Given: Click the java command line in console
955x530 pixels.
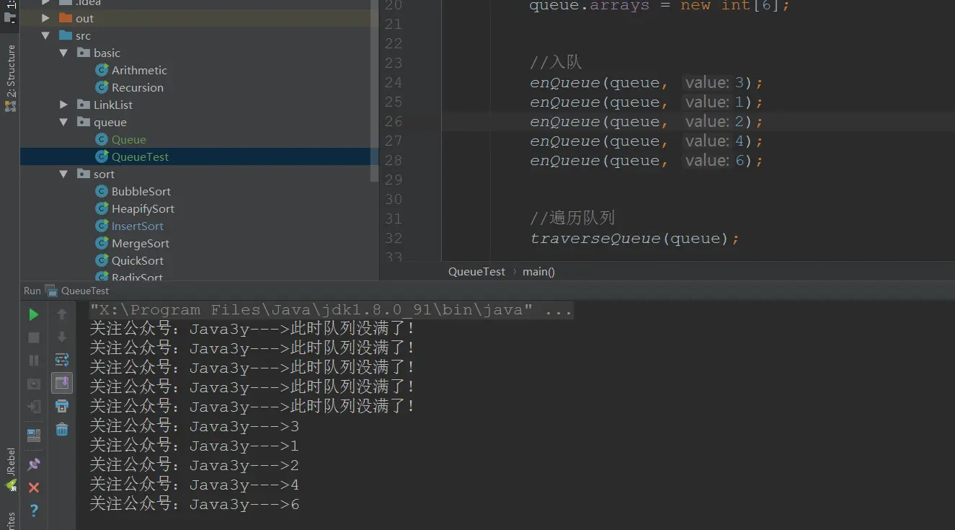Looking at the screenshot, I should [x=331, y=310].
